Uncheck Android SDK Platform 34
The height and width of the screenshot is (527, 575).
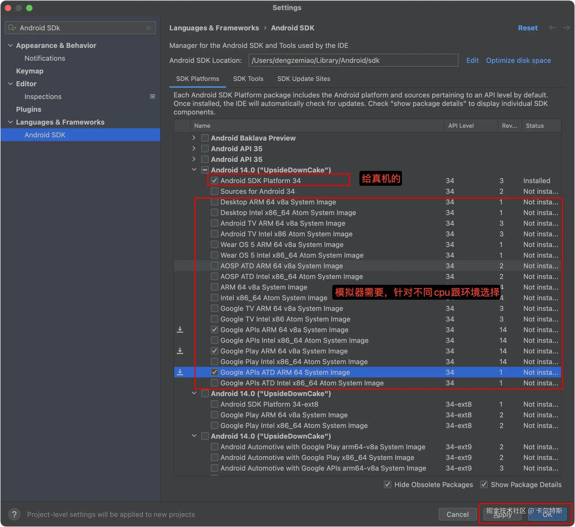(x=215, y=180)
